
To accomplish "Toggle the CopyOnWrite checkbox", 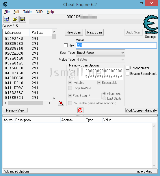I will coord(70,88).
